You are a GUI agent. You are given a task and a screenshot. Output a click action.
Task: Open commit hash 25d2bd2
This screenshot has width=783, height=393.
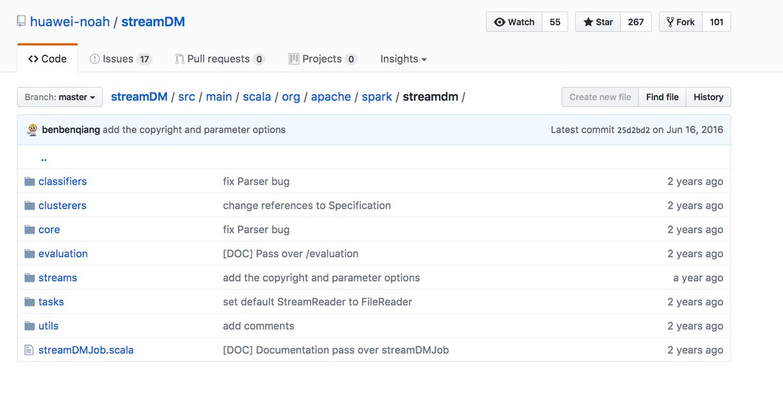(x=634, y=130)
